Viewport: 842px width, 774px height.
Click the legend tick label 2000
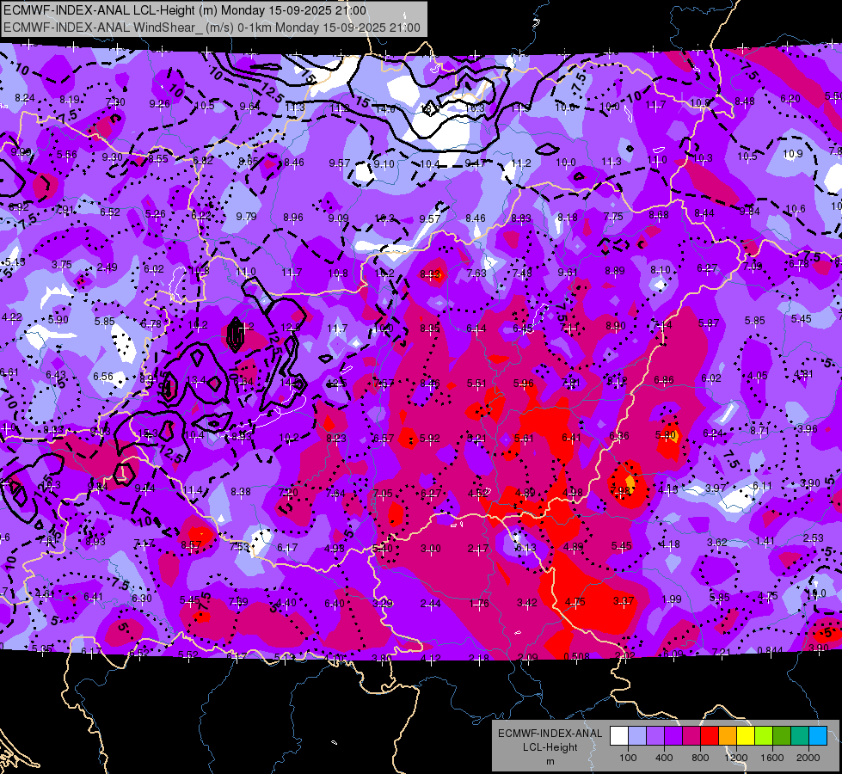click(x=808, y=758)
